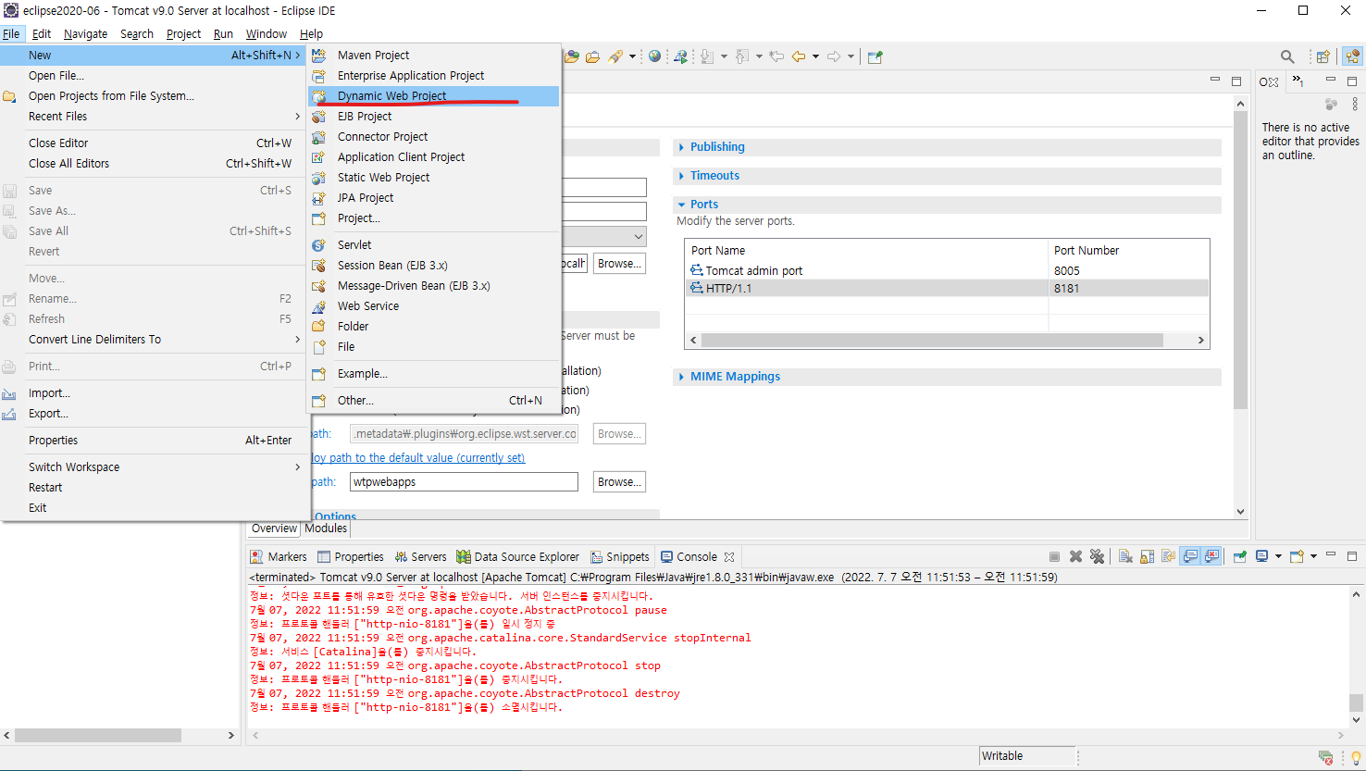Click the left panel horizontal scrollbar

point(98,735)
